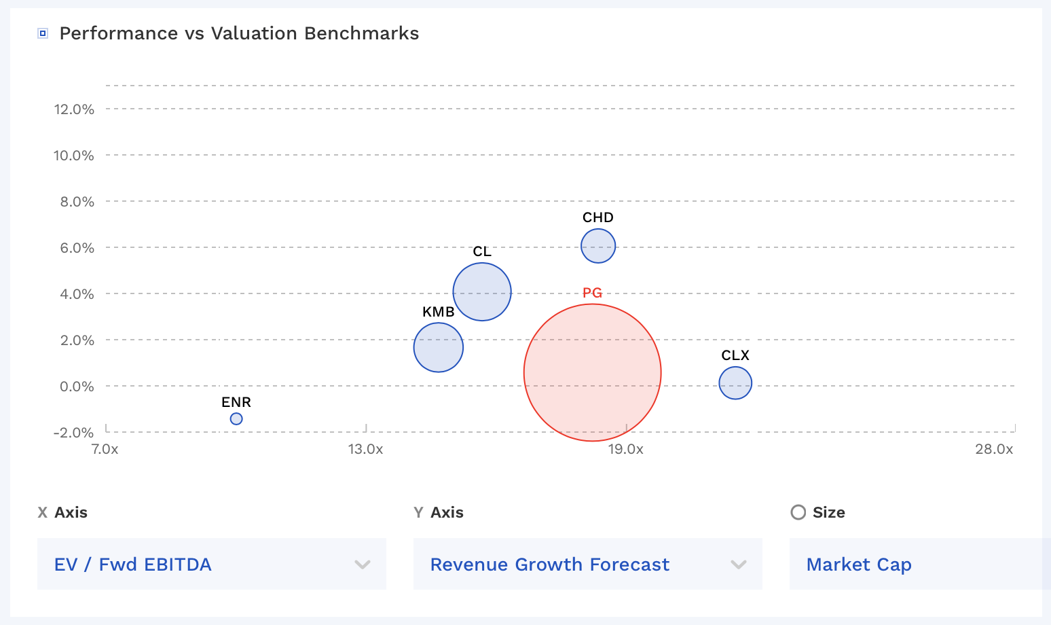Click the Performance vs Valuation Benchmarks title
Viewport: 1051px width, 625px height.
tap(239, 33)
